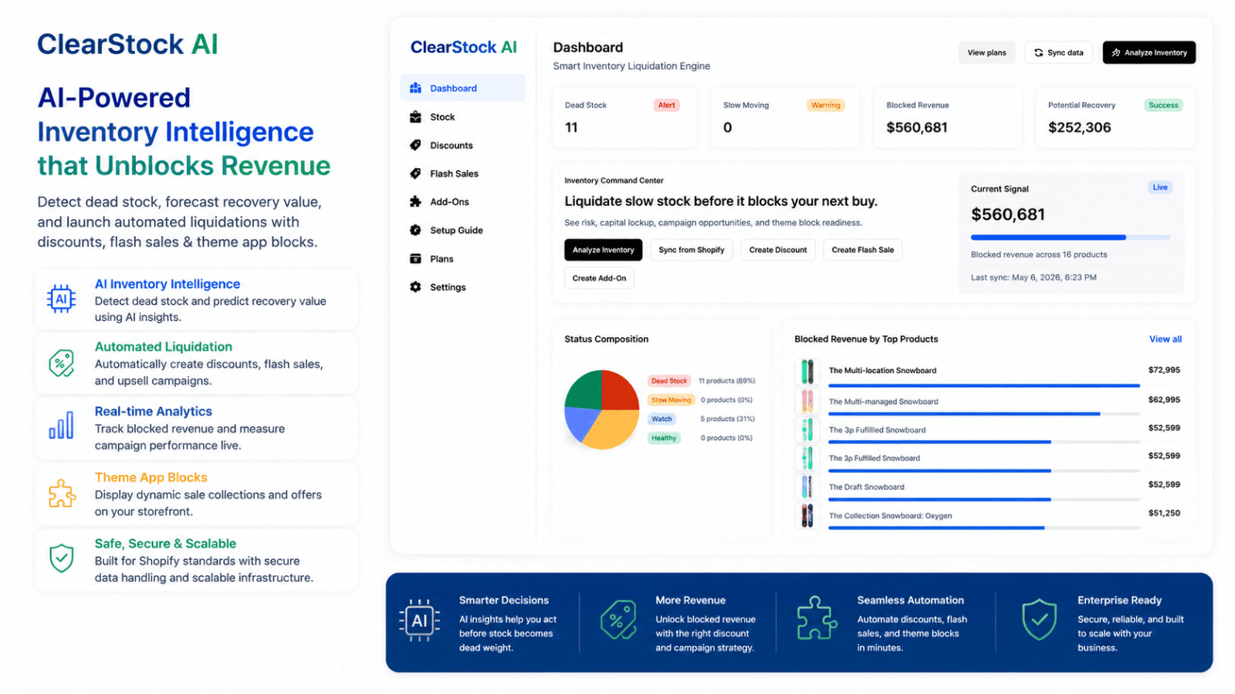
Task: Click the Alert badge on Dead Stock card
Action: pyautogui.click(x=667, y=105)
